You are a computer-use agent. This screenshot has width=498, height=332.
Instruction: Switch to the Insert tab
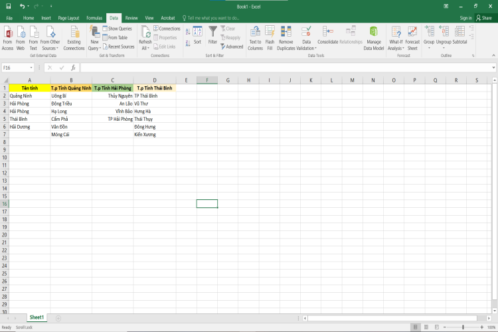(46, 18)
